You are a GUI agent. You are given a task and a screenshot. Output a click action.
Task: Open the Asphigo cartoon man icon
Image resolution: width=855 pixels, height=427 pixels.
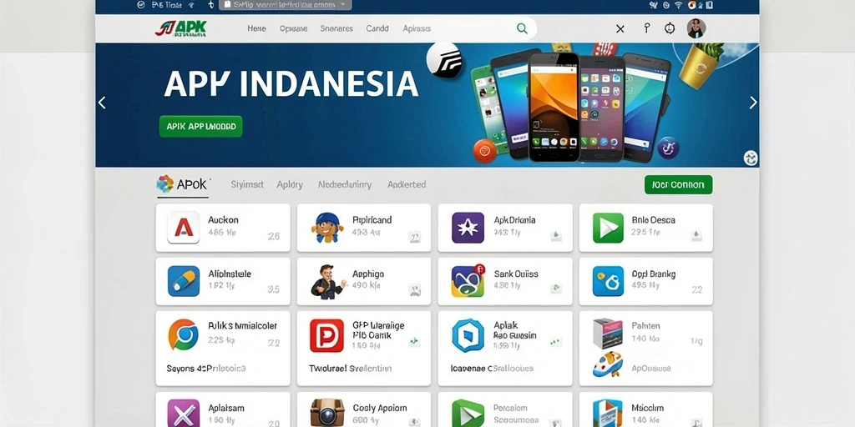click(327, 281)
